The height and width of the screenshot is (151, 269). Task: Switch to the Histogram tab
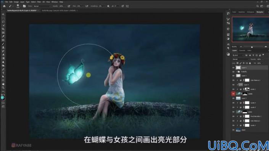pos(250,12)
